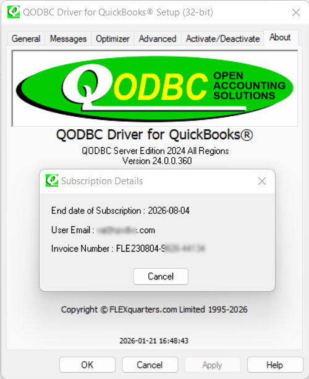Click Cancel in Subscription Details dialog

pyautogui.click(x=161, y=276)
